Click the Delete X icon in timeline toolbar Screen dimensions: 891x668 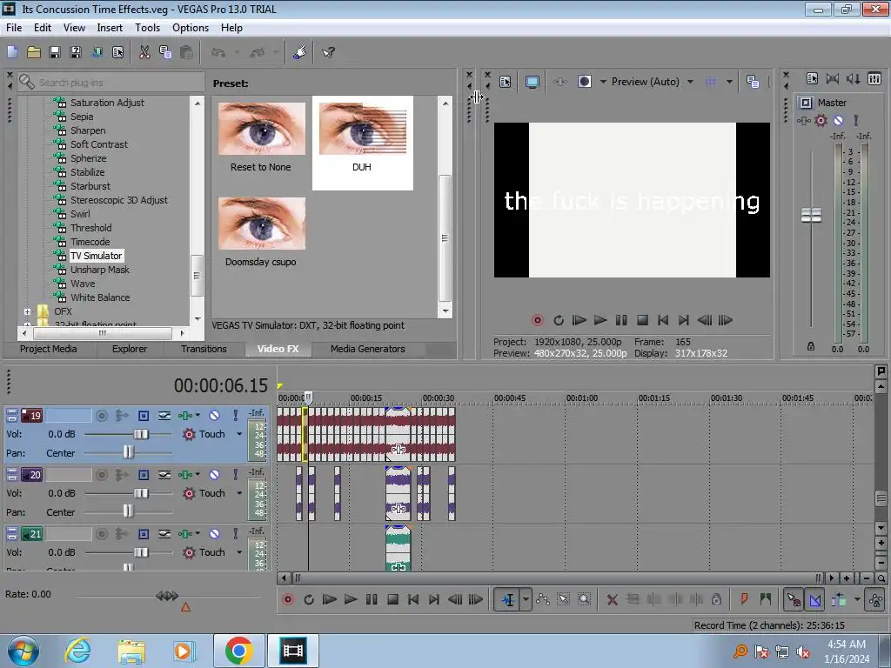coord(612,599)
